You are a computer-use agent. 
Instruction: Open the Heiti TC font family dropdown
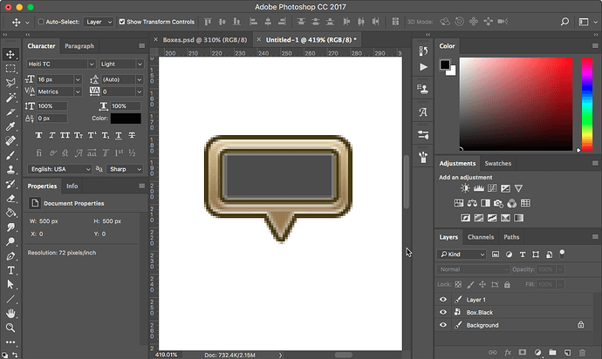point(59,64)
